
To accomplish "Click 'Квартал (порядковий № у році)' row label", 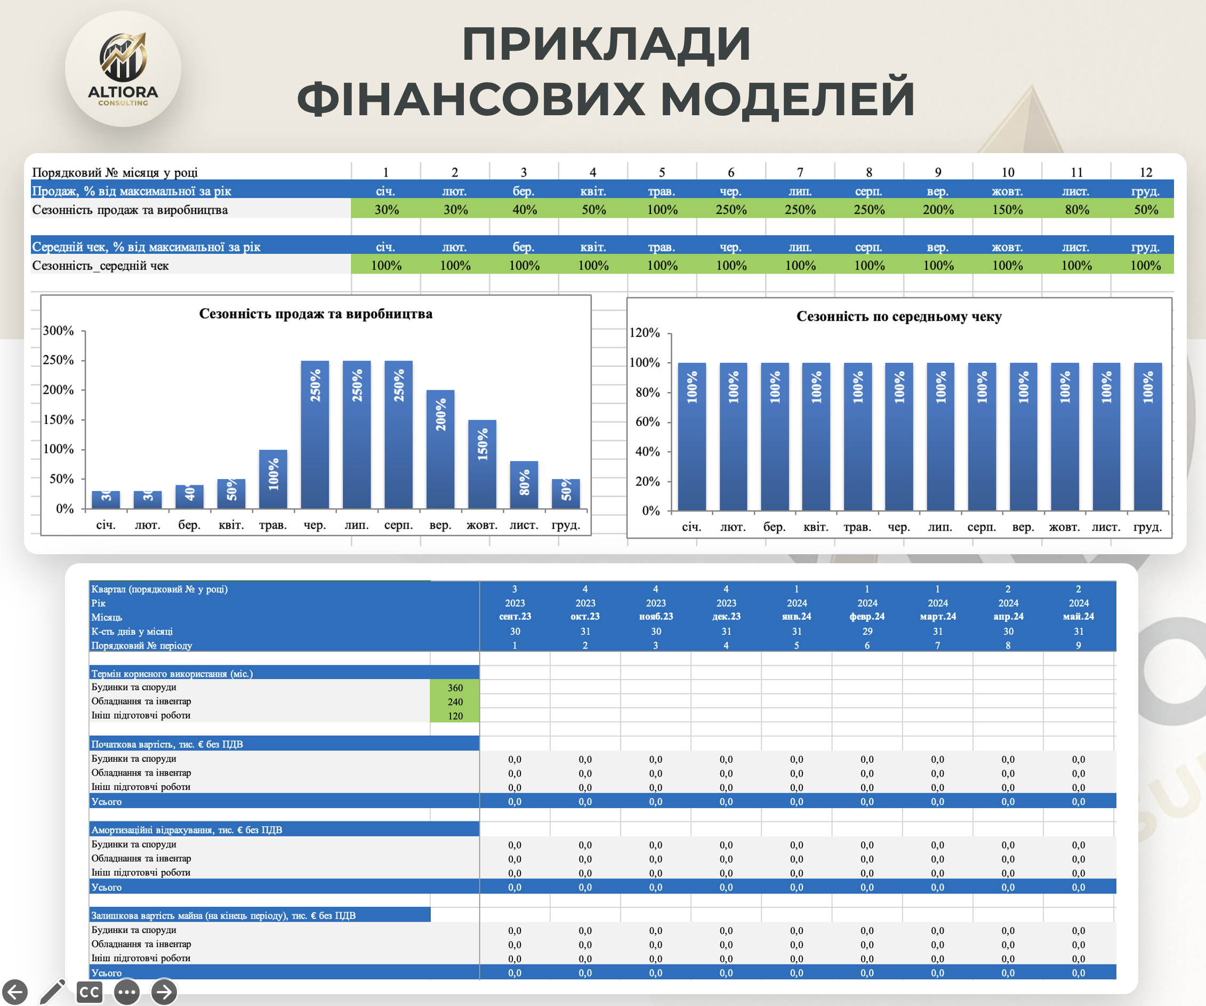I will point(159,589).
